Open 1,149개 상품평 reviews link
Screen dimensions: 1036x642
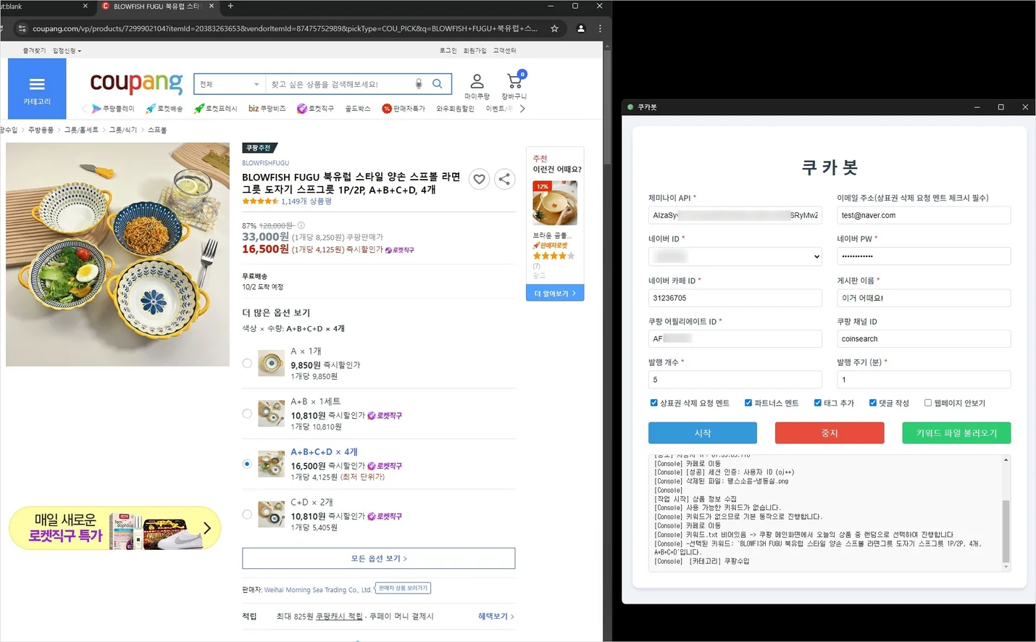click(306, 201)
